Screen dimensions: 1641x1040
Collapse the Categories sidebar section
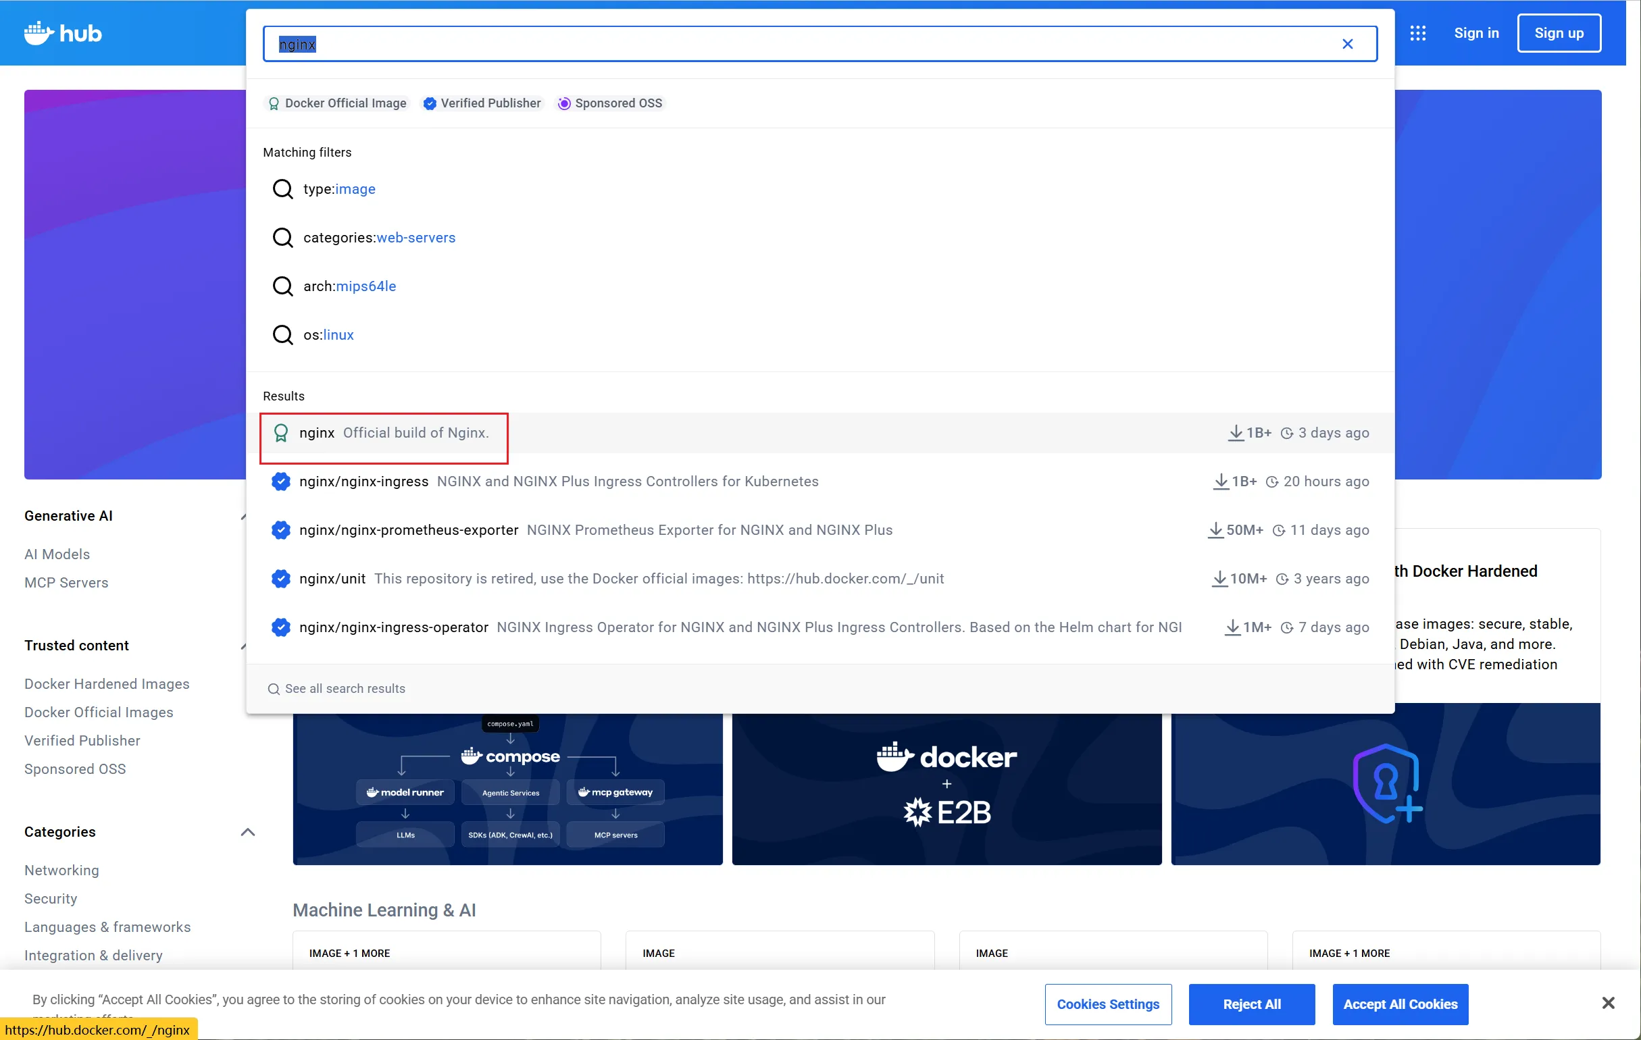click(247, 832)
